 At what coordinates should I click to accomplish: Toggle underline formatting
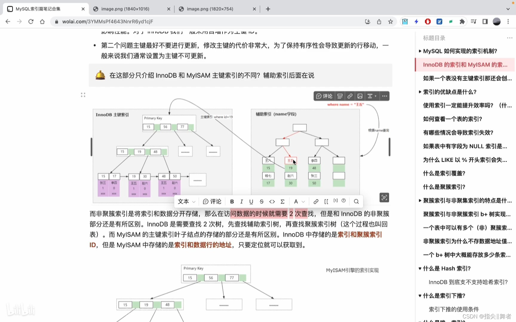click(x=251, y=202)
